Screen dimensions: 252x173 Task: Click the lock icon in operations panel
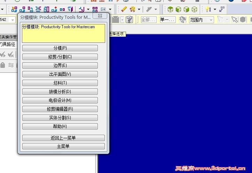[x=2, y=65]
